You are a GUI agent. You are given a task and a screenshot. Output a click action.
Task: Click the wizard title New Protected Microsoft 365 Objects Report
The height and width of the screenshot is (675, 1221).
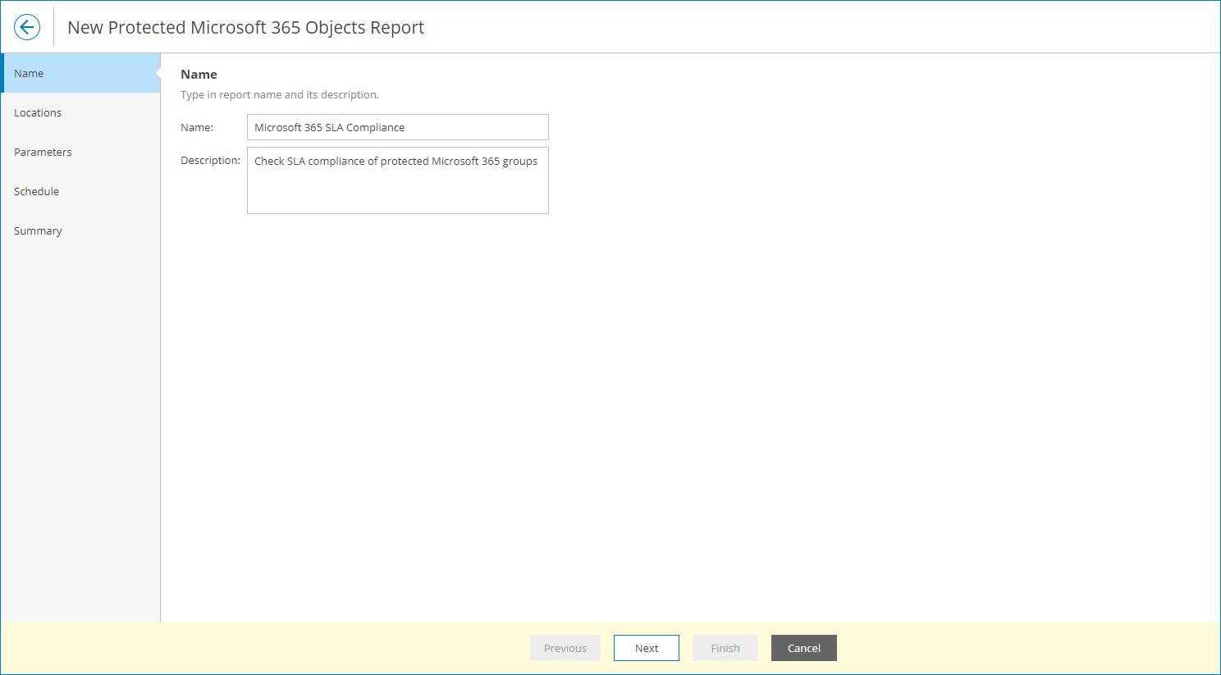tap(245, 27)
